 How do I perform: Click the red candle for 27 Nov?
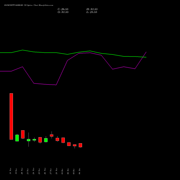(x=51, y=135)
